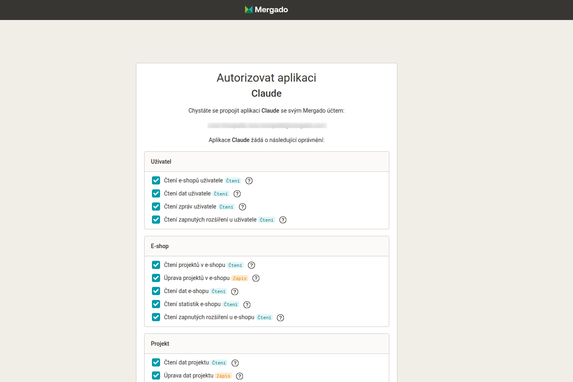This screenshot has height=382, width=573.
Task: Open help icon for Čtení dat uživatele
Action: (x=237, y=194)
